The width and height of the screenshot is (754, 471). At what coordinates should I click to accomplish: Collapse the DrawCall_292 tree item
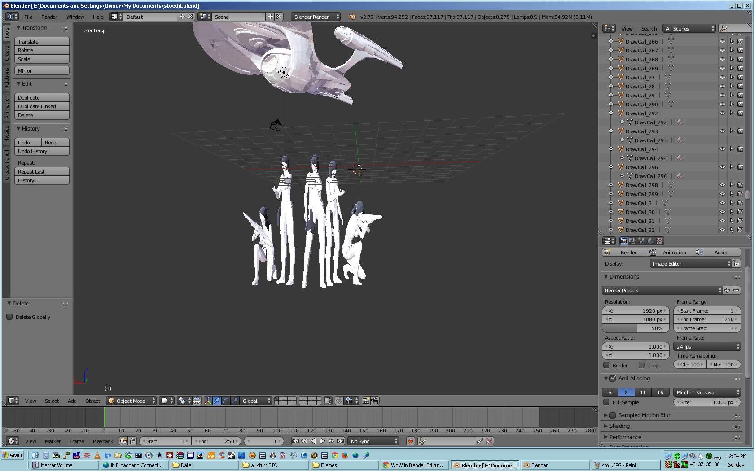(611, 113)
